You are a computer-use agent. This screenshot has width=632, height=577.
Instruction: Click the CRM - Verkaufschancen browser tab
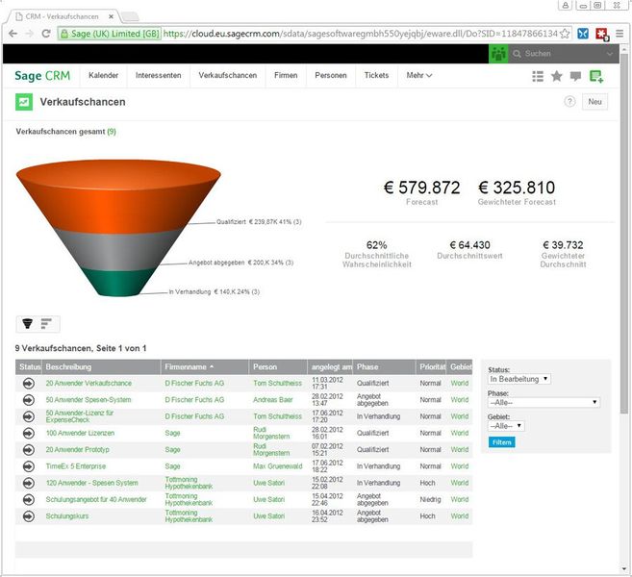click(62, 16)
